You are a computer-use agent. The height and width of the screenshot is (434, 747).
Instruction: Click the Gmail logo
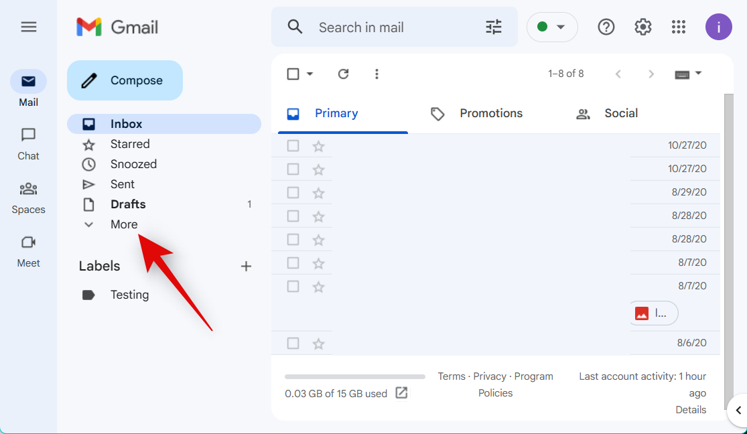(117, 27)
